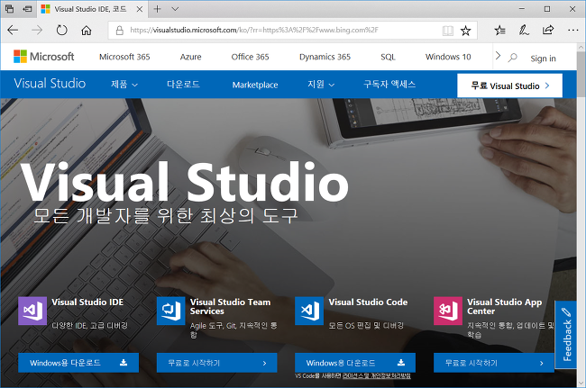Click the Visual Studio Code heading
The width and height of the screenshot is (586, 388).
coord(368,302)
